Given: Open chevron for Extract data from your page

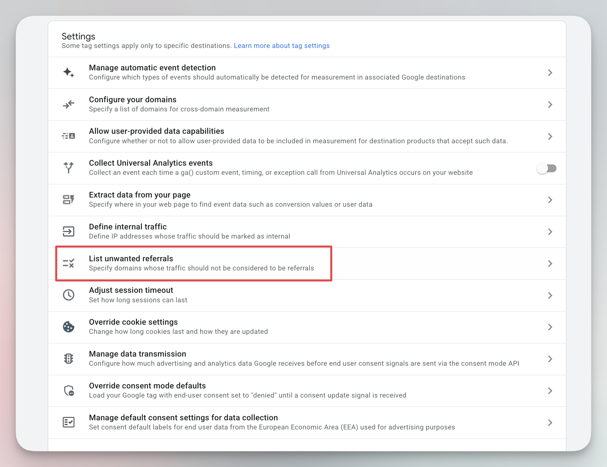Looking at the screenshot, I should (x=550, y=200).
